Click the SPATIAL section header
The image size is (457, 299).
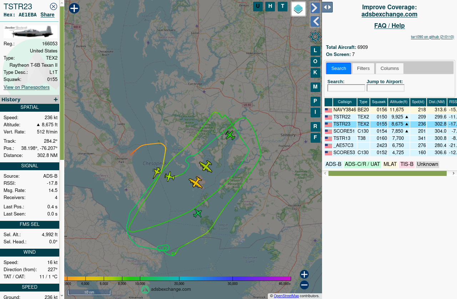[30, 107]
